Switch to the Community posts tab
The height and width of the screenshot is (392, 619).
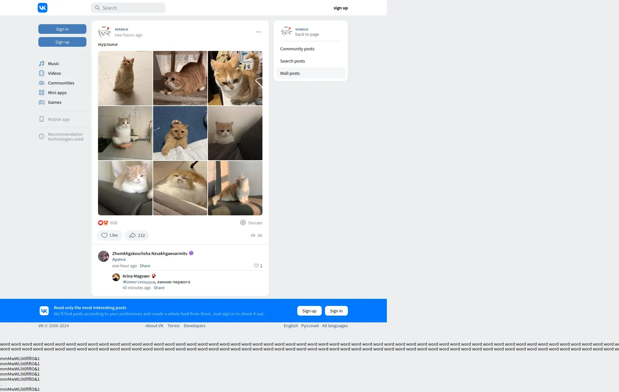click(297, 49)
